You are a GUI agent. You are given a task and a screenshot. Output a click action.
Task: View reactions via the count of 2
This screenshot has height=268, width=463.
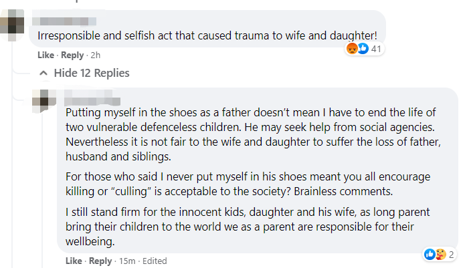pos(452,254)
